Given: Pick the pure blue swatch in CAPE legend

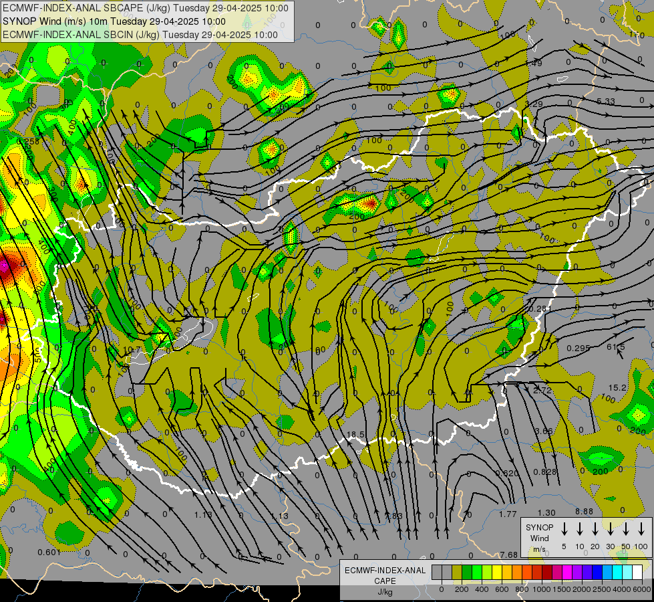Looking at the screenshot, I should (x=597, y=573).
